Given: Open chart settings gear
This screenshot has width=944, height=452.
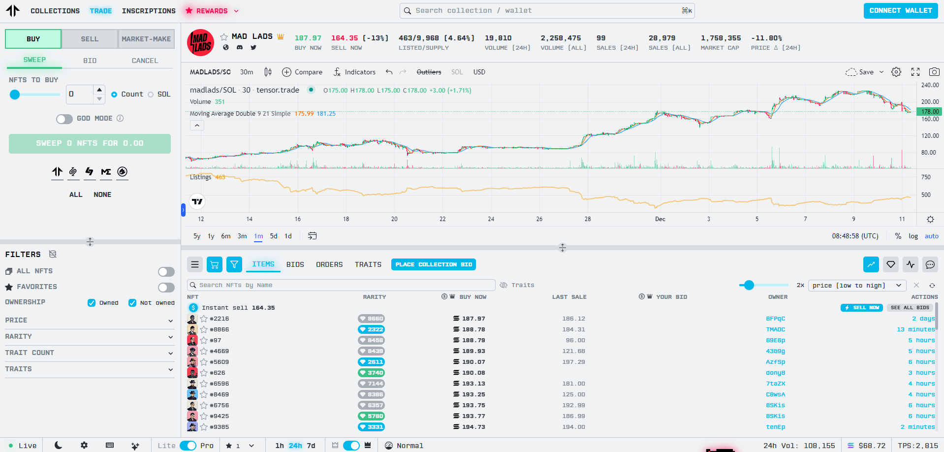Looking at the screenshot, I should coord(896,72).
